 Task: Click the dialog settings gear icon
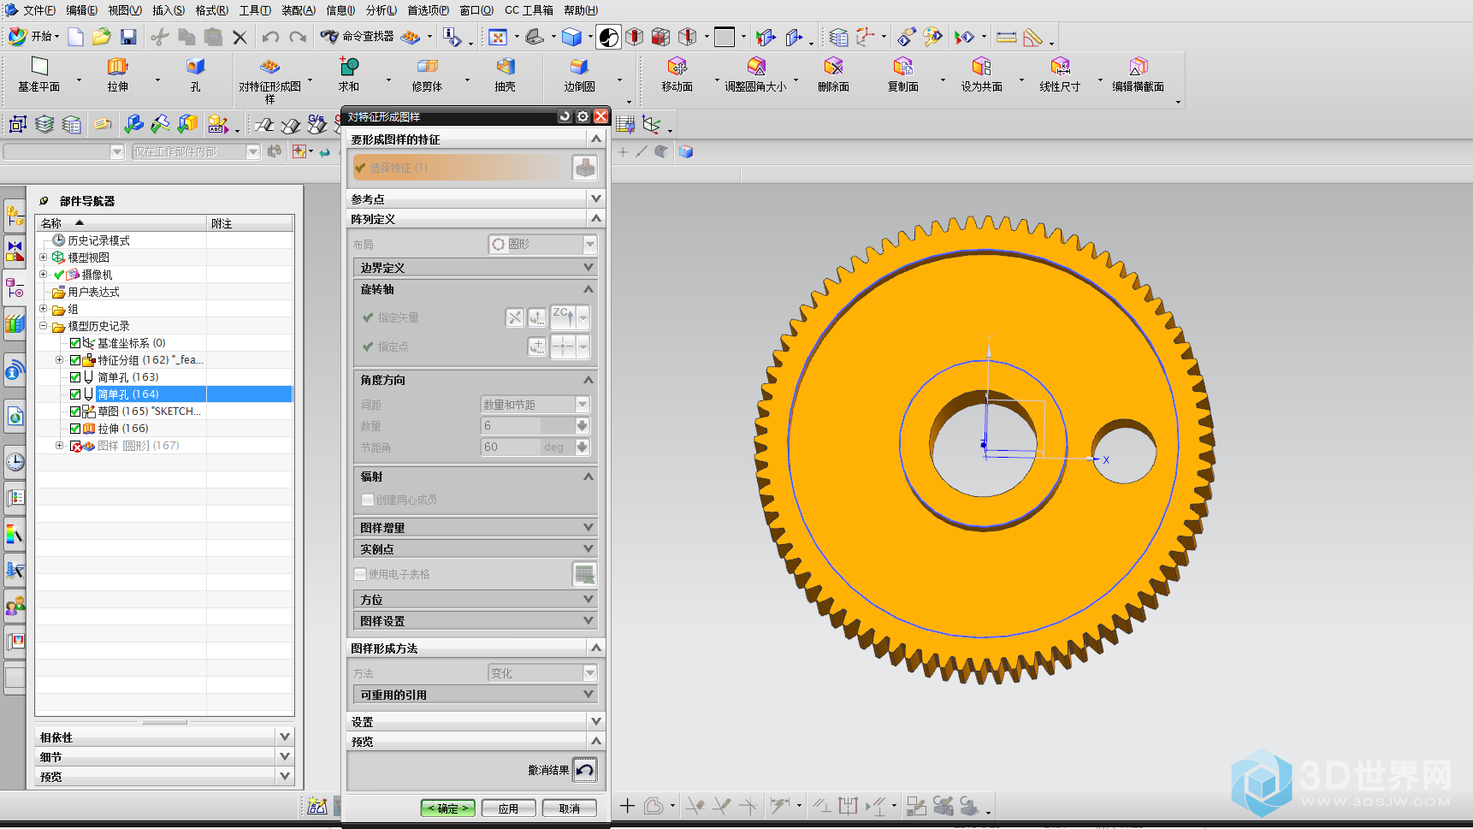pos(583,116)
